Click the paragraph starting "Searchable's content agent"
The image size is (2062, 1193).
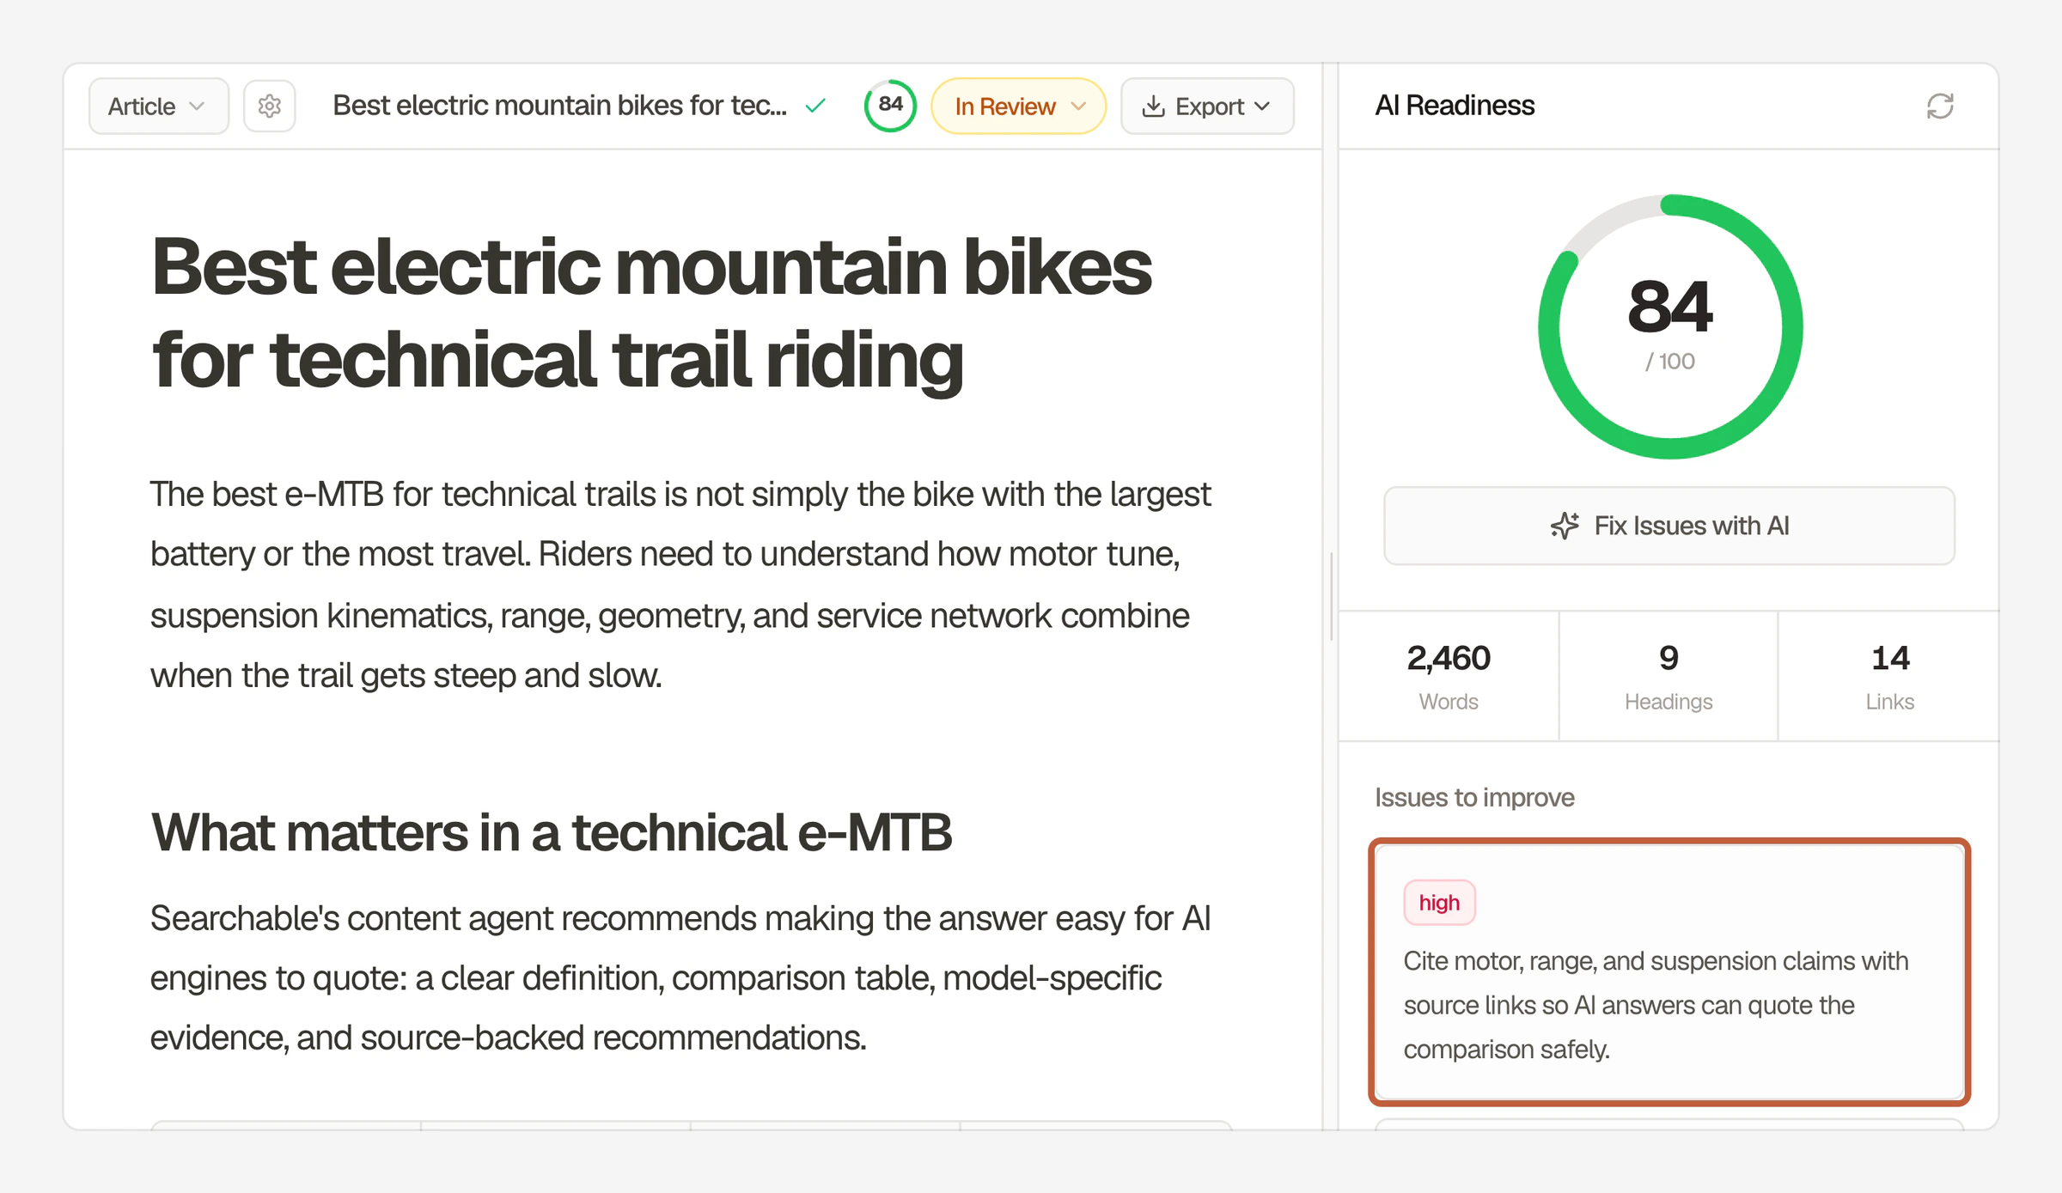(680, 978)
